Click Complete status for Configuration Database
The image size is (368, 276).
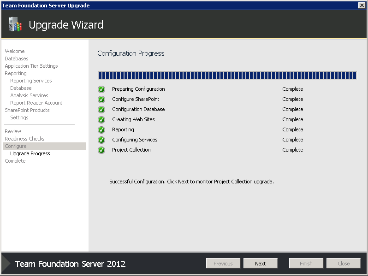(x=293, y=109)
